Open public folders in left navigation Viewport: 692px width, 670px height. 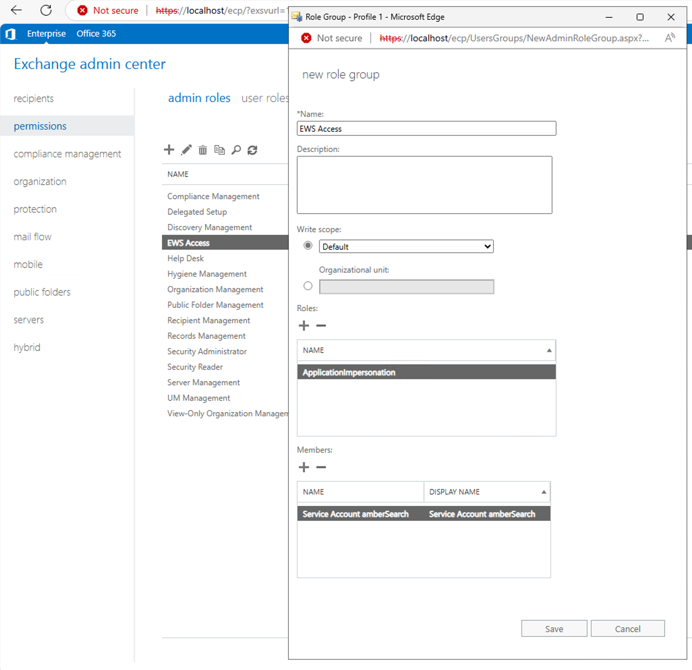[x=42, y=292]
